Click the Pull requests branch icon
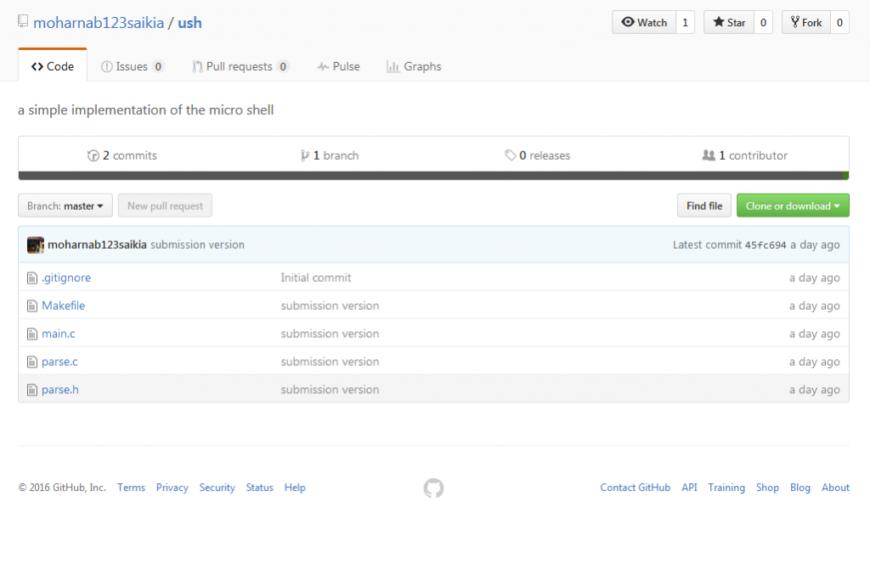This screenshot has width=870, height=575. click(x=197, y=66)
